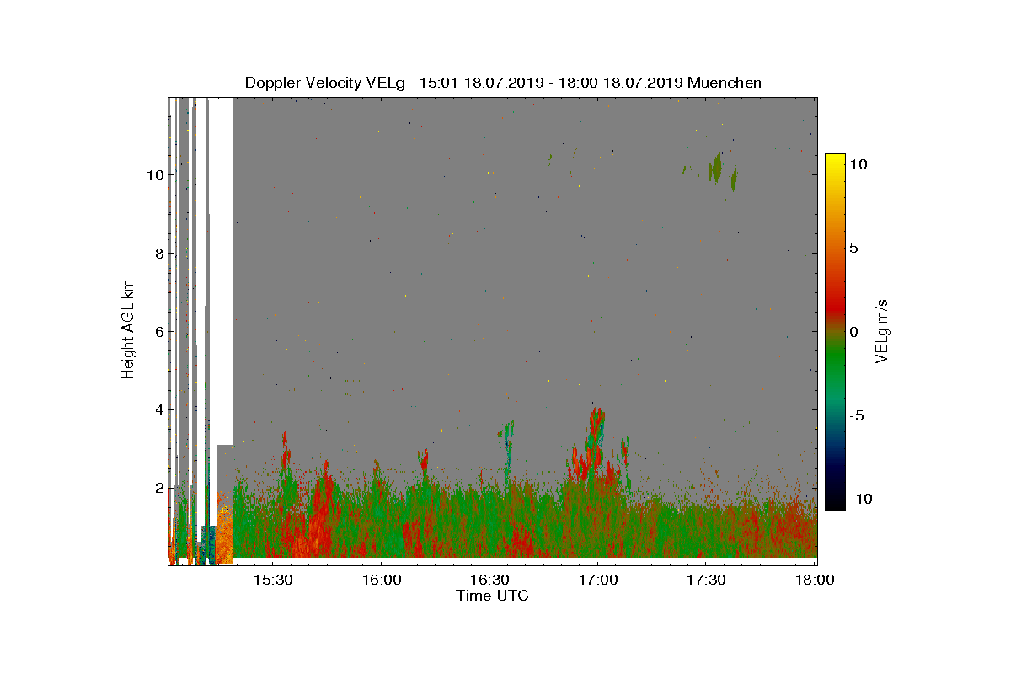Click the height axis label 8
Screen dimensions: 1011x674
point(158,254)
